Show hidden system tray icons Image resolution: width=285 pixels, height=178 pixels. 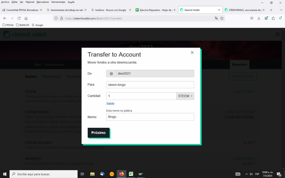coord(246,174)
